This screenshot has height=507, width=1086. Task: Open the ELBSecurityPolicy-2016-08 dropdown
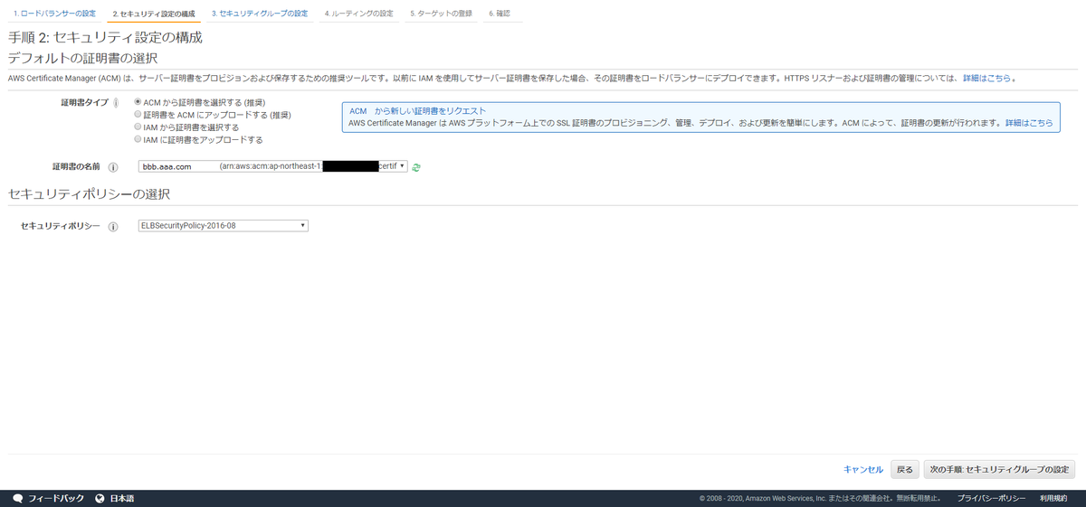coord(223,226)
